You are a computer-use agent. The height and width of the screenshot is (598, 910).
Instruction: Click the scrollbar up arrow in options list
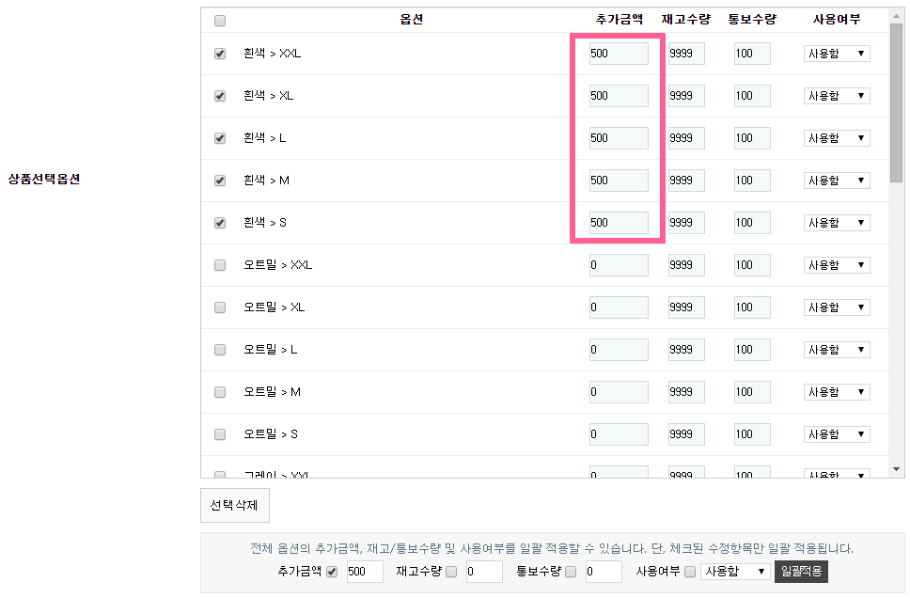(897, 17)
